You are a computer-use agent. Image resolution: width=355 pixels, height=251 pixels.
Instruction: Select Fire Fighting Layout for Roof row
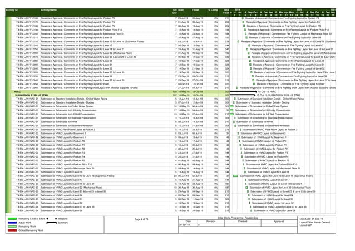[x=120, y=84]
